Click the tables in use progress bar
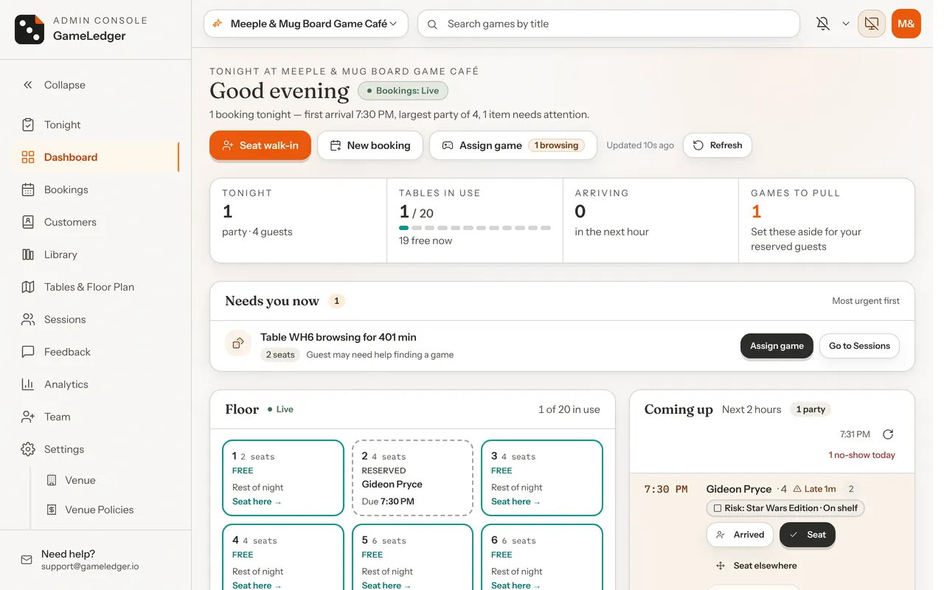 (x=475, y=228)
